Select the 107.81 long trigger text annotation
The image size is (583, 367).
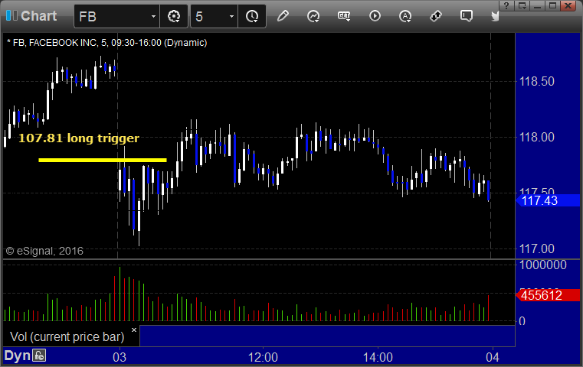point(79,138)
